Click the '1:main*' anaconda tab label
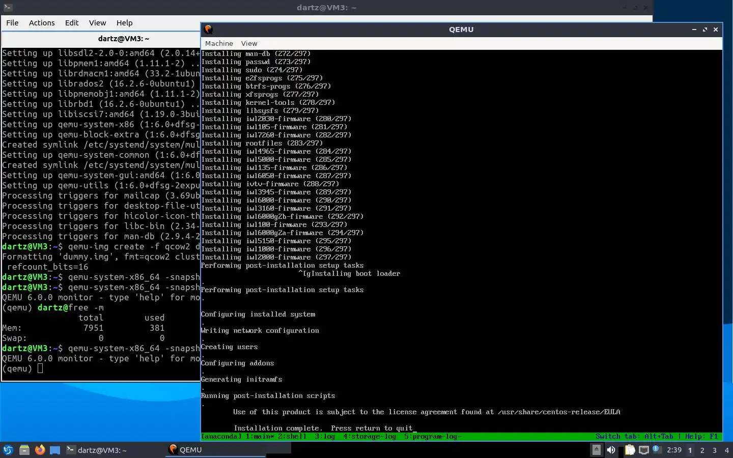The width and height of the screenshot is (733, 458). [x=260, y=437]
